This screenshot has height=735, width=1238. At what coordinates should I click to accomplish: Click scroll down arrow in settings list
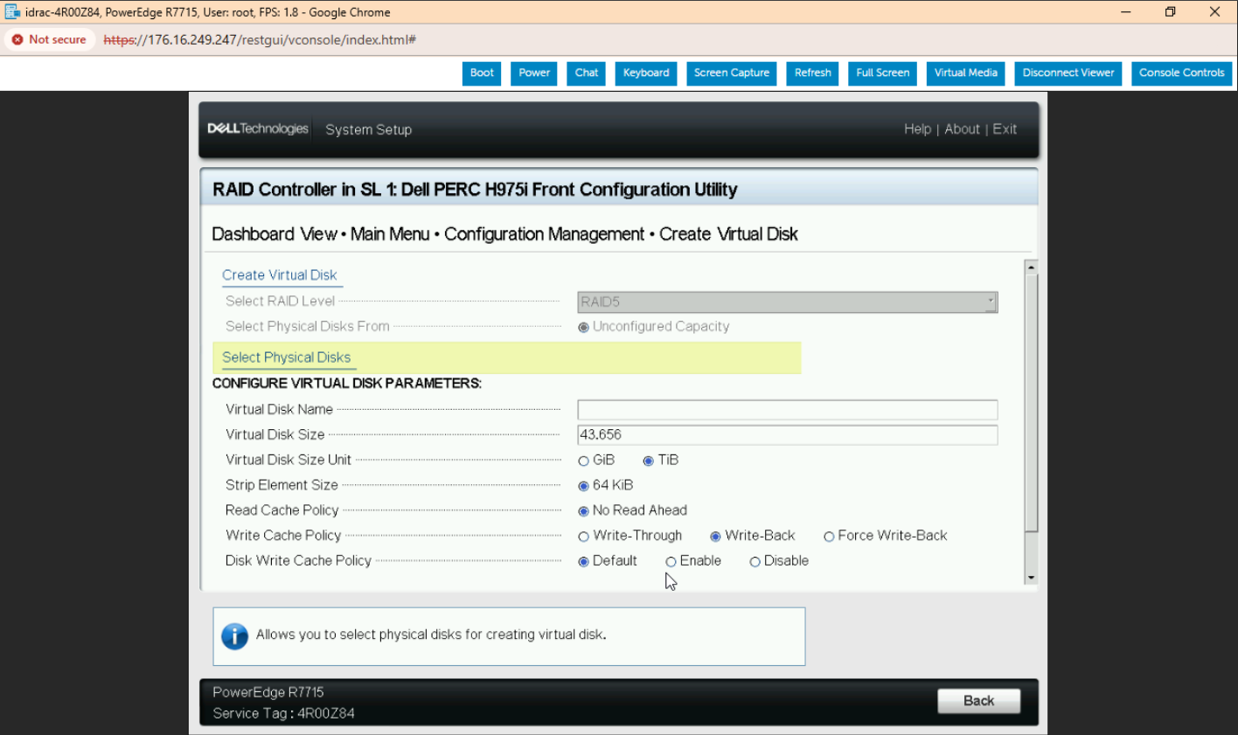tap(1031, 578)
